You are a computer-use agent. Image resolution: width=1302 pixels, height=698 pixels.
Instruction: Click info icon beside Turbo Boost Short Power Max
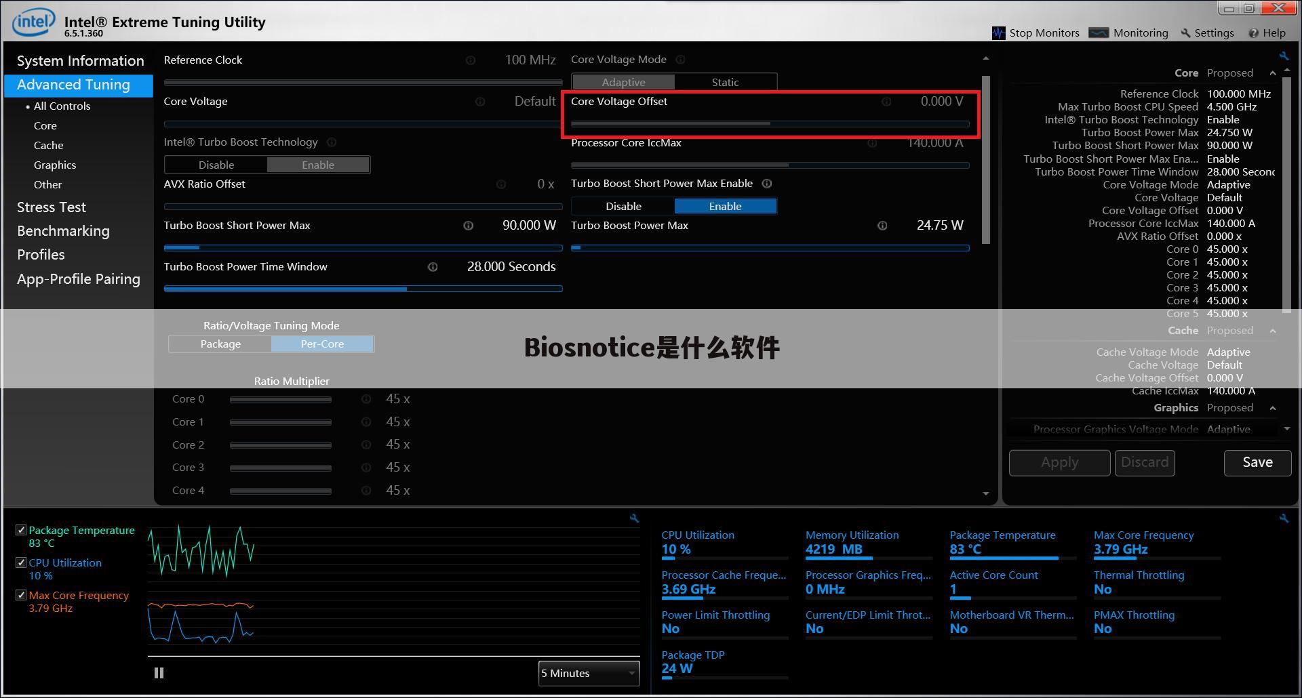pyautogui.click(x=468, y=226)
